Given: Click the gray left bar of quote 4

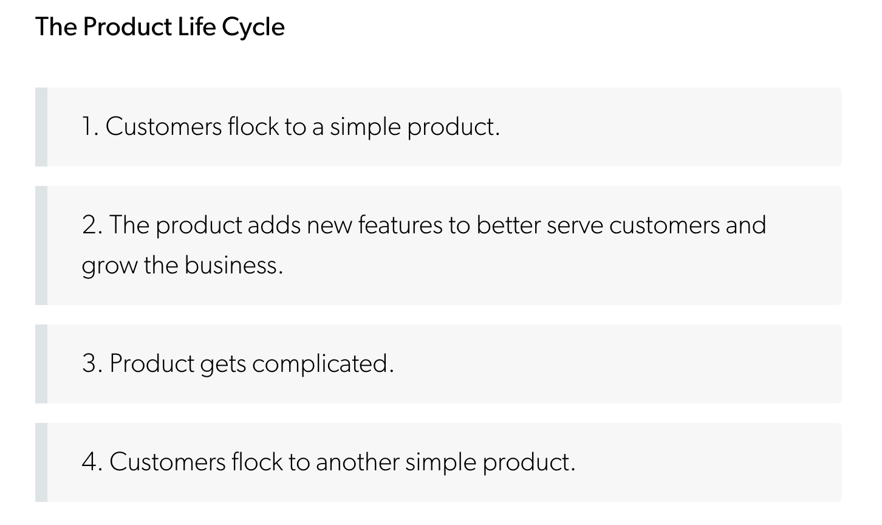Looking at the screenshot, I should [x=41, y=462].
